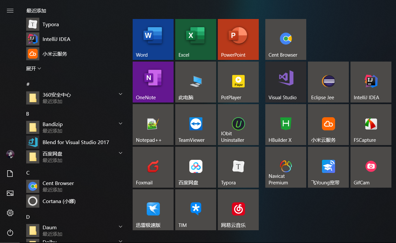
Task: Open Cortana (小娜) in app list
Action: (75, 201)
